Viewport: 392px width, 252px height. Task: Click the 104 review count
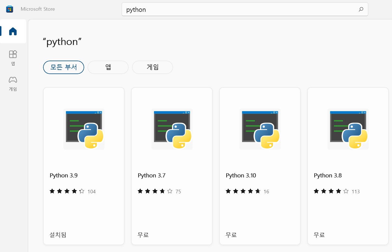tap(92, 191)
